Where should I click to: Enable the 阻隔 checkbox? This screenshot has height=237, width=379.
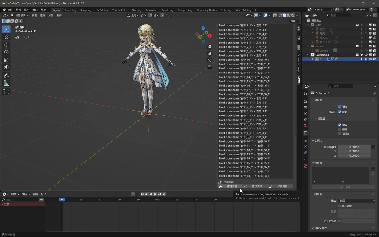pos(340,129)
